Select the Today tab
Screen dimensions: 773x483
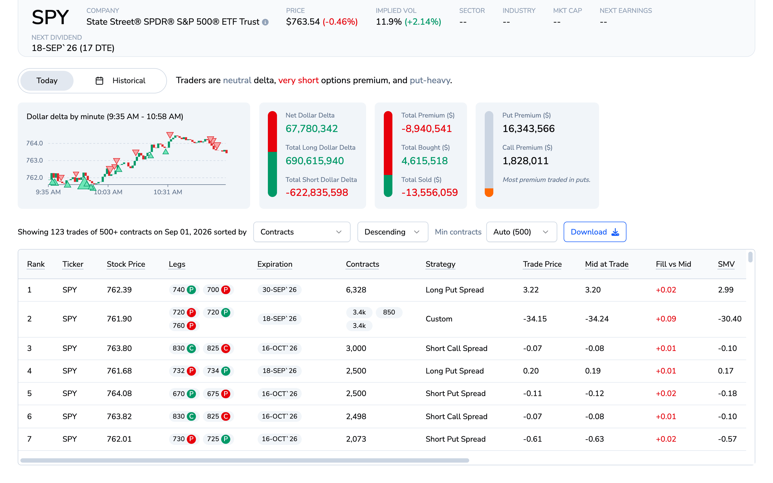click(47, 80)
